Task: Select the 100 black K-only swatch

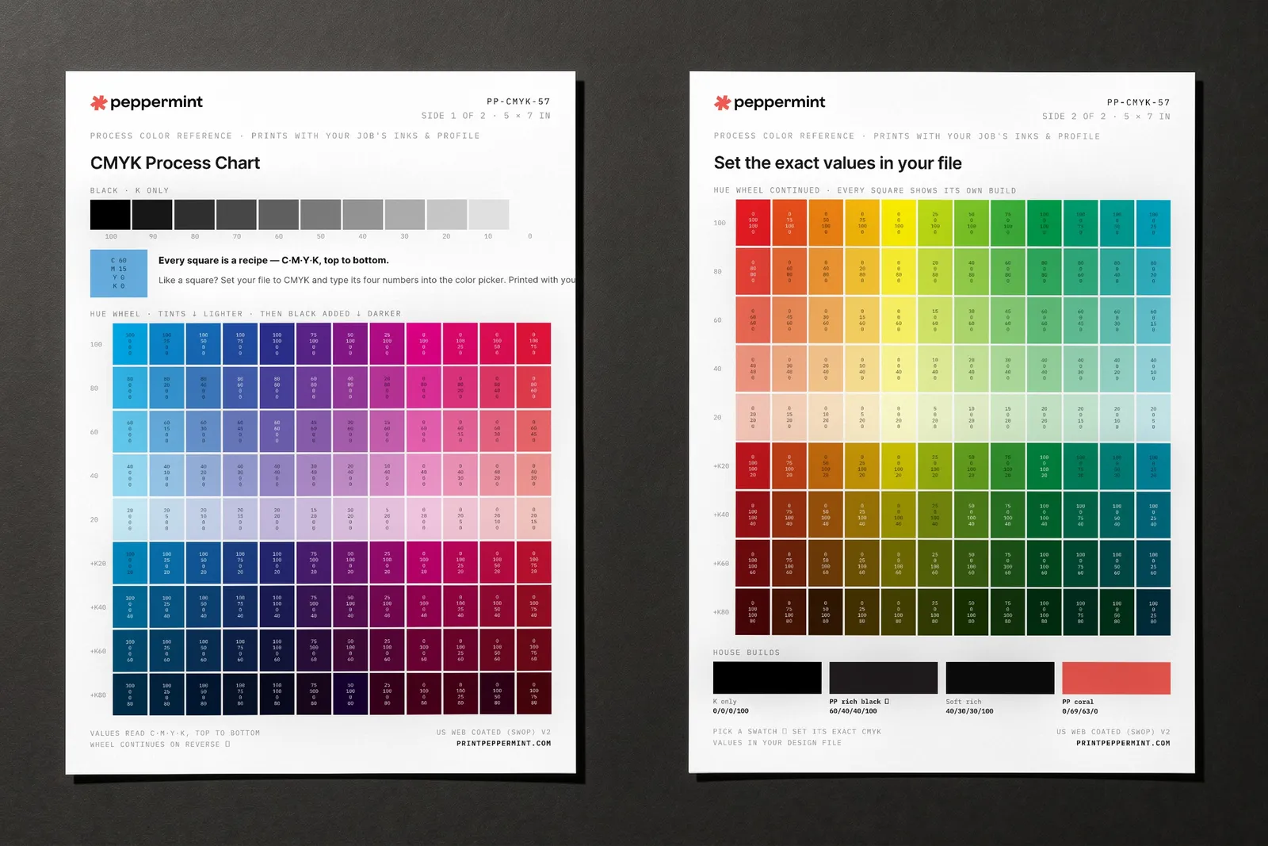Action: click(110, 215)
